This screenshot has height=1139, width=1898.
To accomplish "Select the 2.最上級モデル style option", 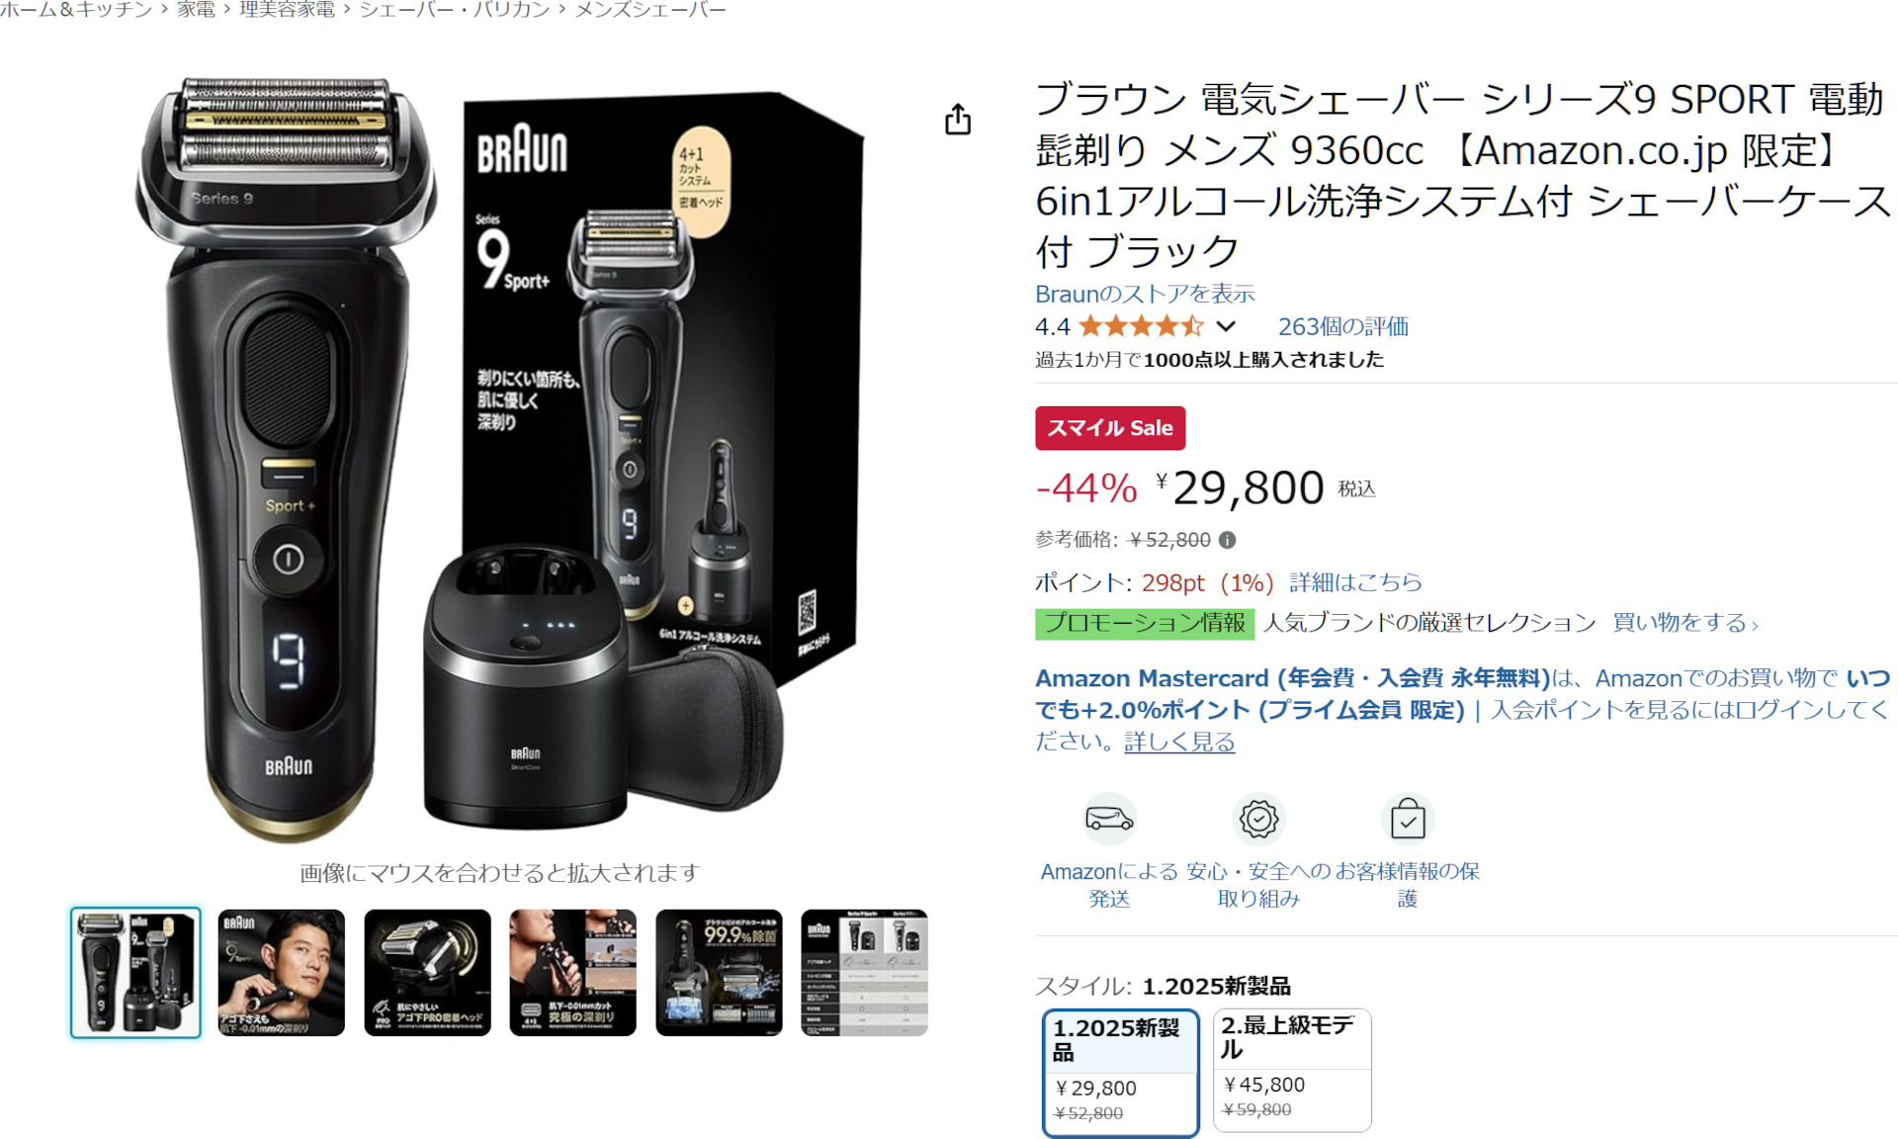I will coord(1292,1070).
